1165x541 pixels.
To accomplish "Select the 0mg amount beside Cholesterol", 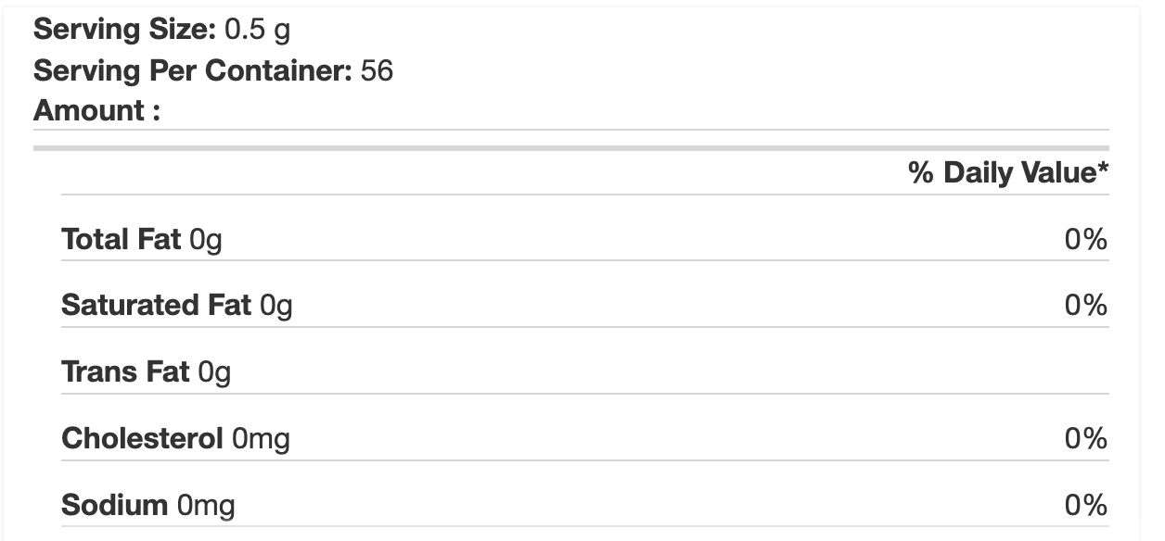I will 262,438.
